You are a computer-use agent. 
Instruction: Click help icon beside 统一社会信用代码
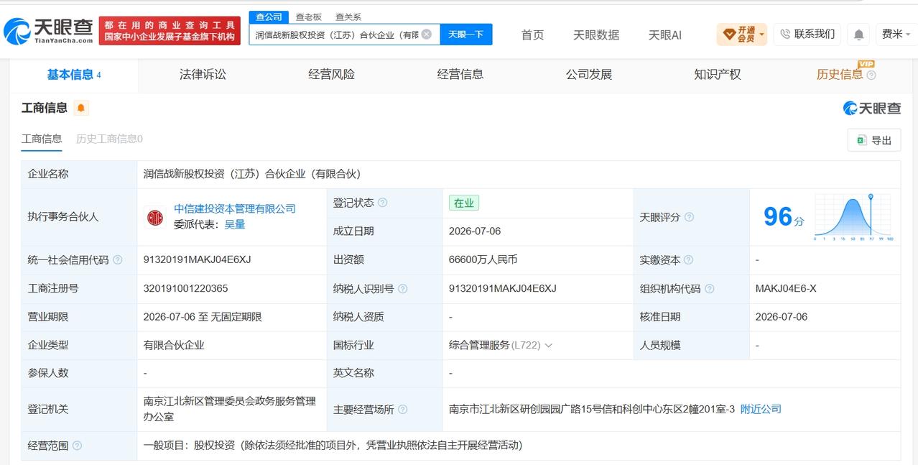(118, 260)
